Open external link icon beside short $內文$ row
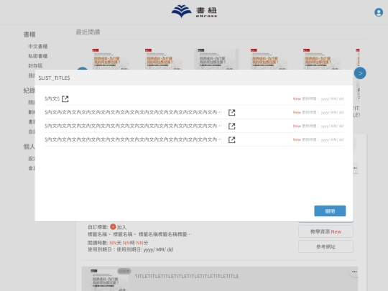Viewport: 388px width, 291px height. (65, 98)
